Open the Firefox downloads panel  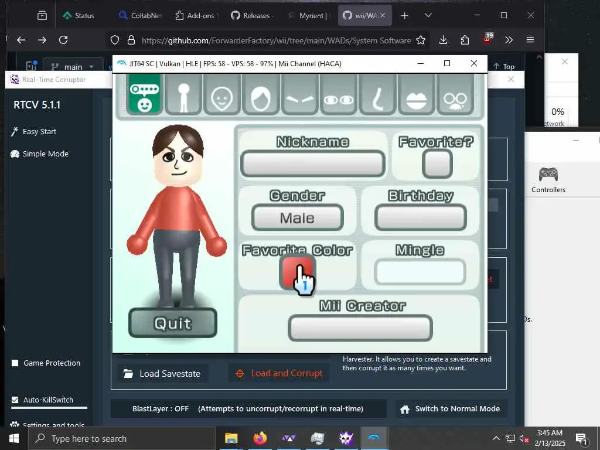443,40
